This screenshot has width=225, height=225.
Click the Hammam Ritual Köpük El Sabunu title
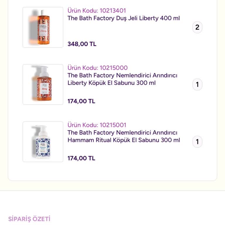point(124,136)
